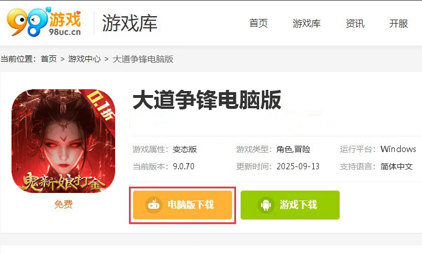Click the 98游戏 site logo
This screenshot has height=254, width=422.
44,22
